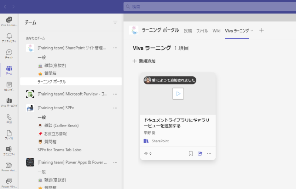Screen dimensions: 296x189
Task: Click the author name 平野 愛
Action: click(149, 133)
